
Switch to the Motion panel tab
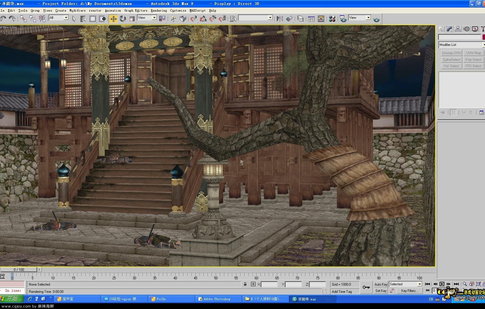coord(467,29)
